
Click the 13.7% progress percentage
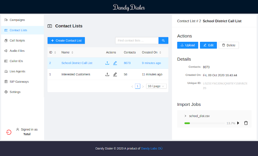click(x=231, y=123)
